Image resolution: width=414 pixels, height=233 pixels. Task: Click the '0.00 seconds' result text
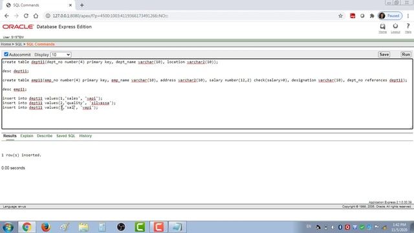[13, 168]
